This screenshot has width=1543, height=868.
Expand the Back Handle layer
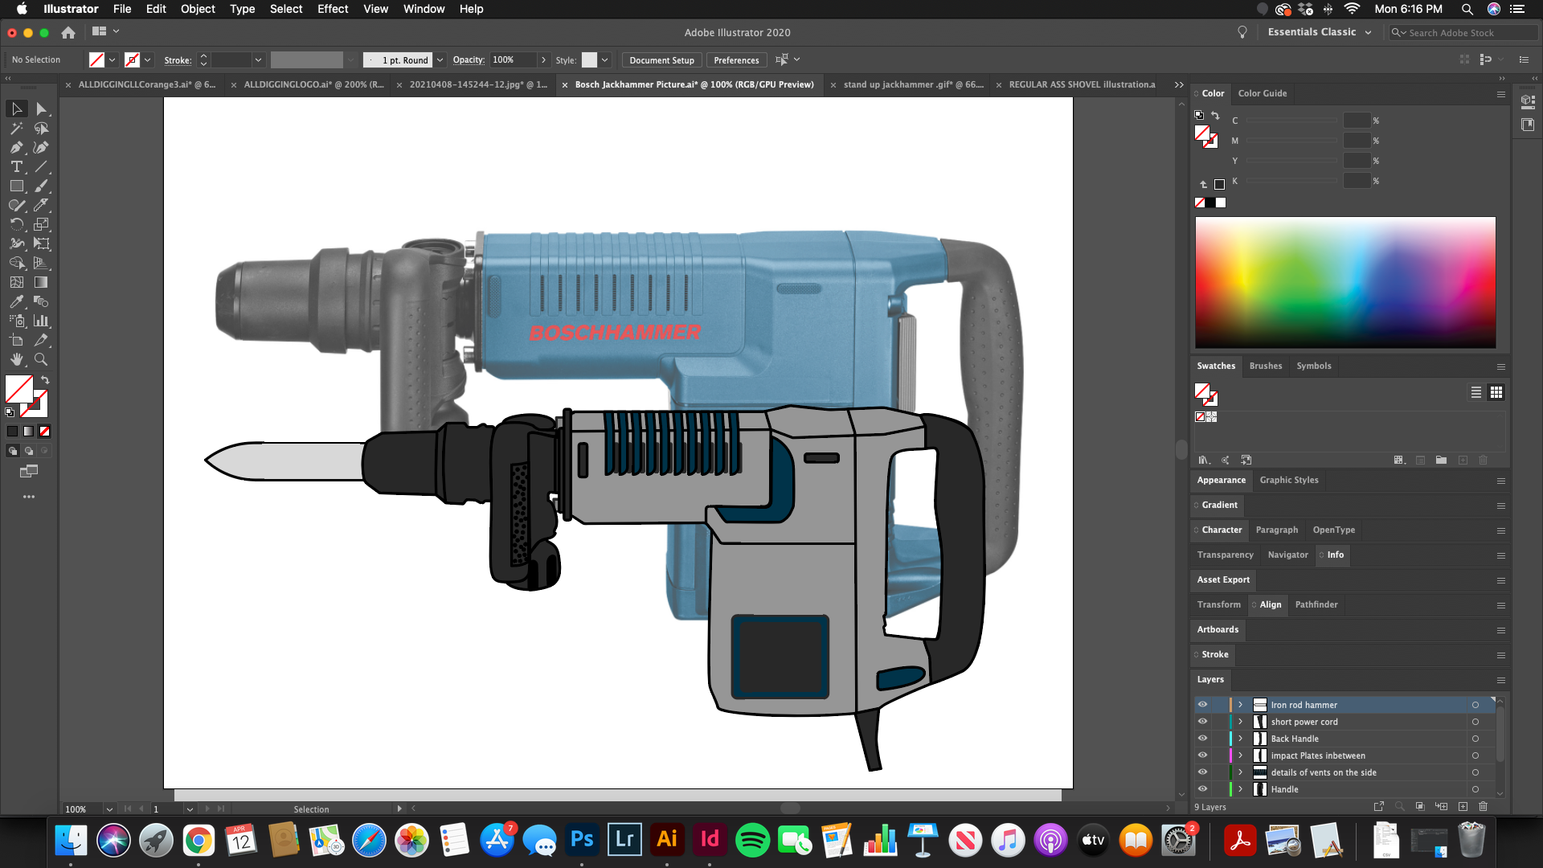click(x=1240, y=739)
